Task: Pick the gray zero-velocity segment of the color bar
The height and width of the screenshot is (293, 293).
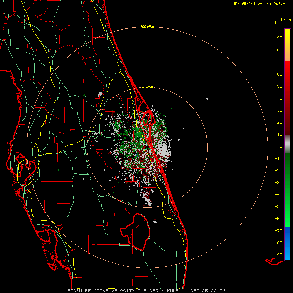Action: [287, 144]
